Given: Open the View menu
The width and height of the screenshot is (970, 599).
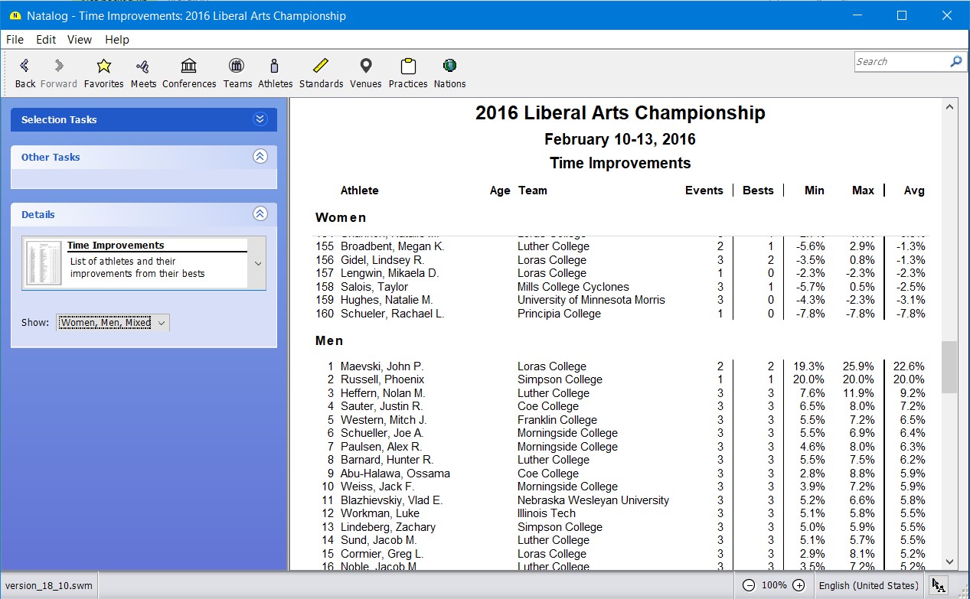Looking at the screenshot, I should click(x=79, y=40).
